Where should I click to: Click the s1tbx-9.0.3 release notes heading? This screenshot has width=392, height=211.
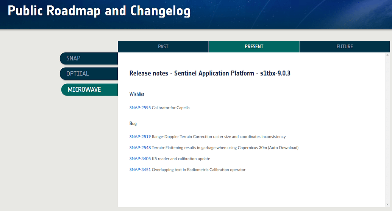[x=210, y=73]
